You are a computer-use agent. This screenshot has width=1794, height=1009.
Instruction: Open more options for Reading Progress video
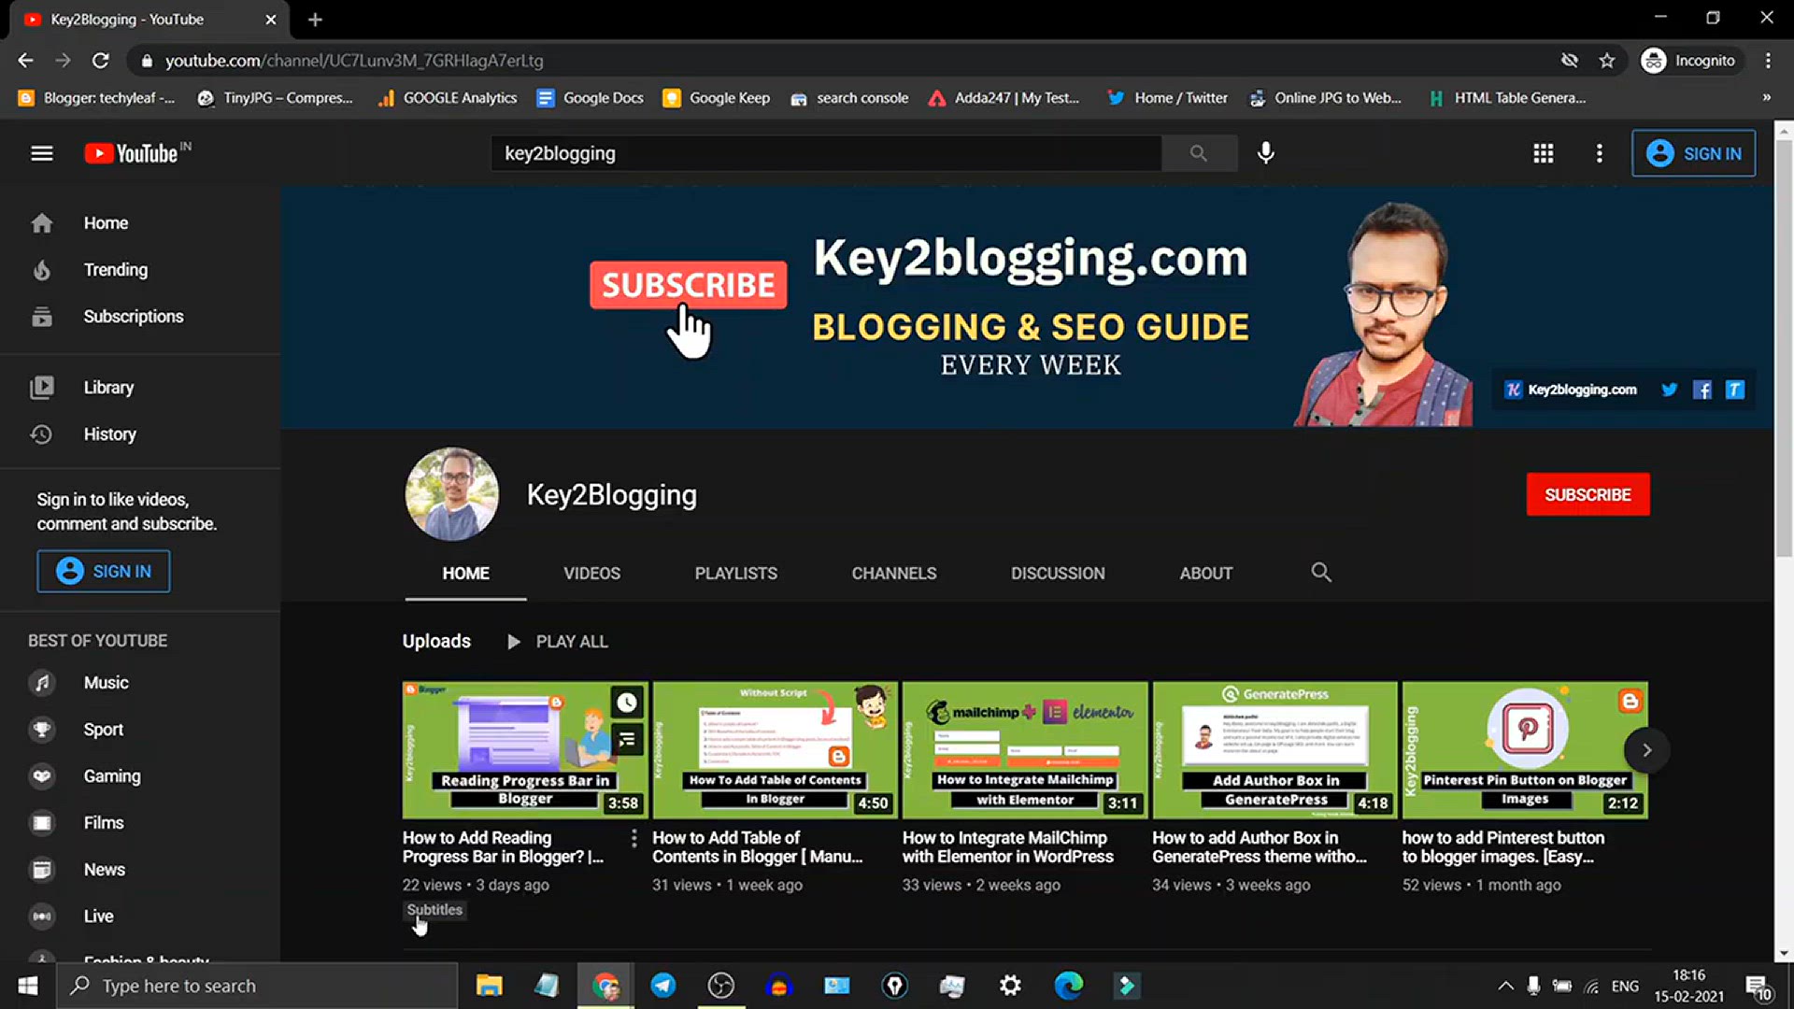click(x=634, y=839)
